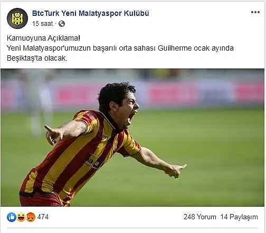Image resolution: width=266 pixels, height=233 pixels.
Task: Click the jersey sponsor logo in photo
Action: (94, 162)
